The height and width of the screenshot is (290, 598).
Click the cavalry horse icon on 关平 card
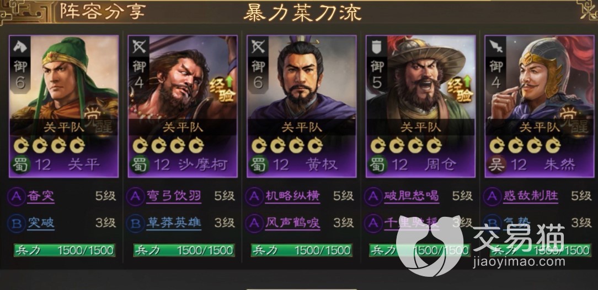click(x=19, y=46)
